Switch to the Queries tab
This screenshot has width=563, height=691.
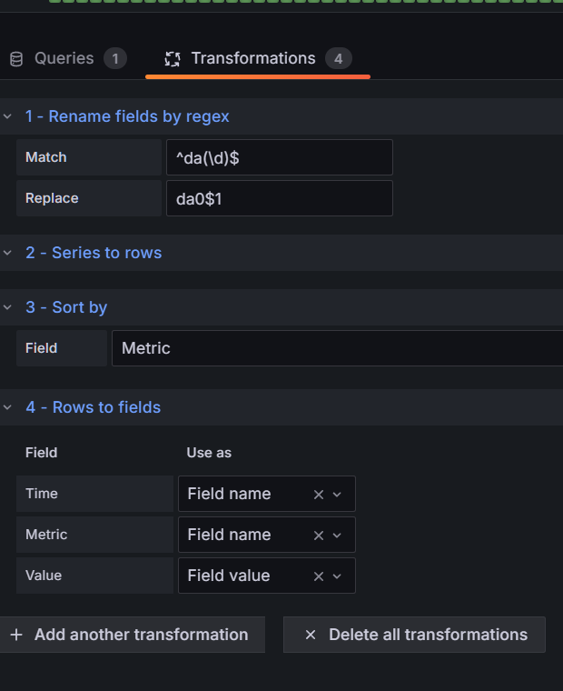(64, 59)
